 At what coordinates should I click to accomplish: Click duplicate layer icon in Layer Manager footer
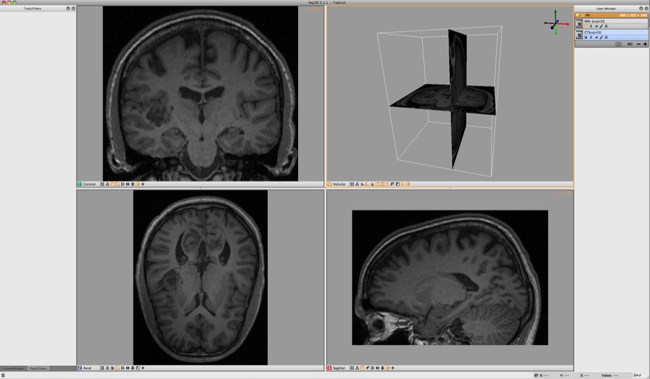coord(618,44)
